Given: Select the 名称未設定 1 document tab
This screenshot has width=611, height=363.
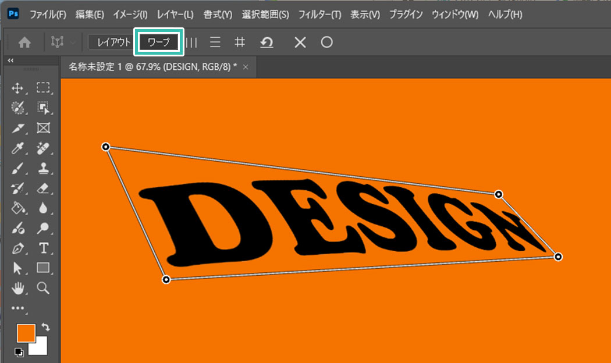Looking at the screenshot, I should pos(152,67).
